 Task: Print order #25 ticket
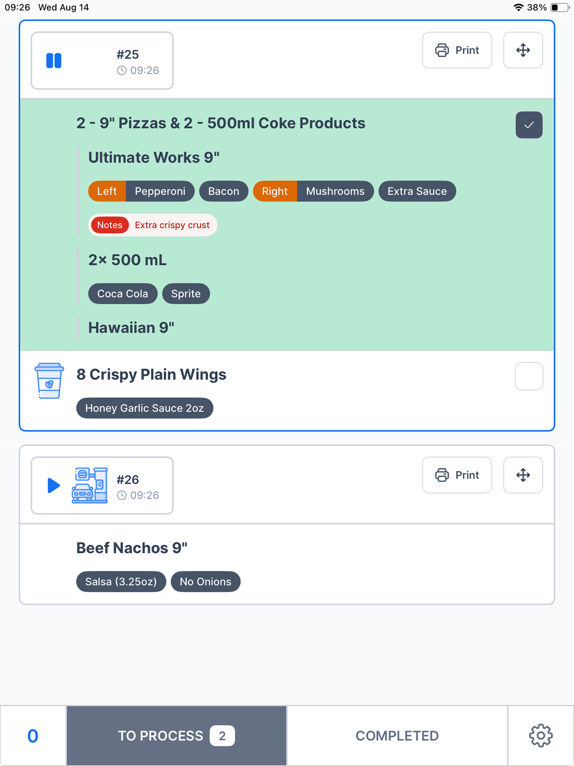[x=457, y=50]
